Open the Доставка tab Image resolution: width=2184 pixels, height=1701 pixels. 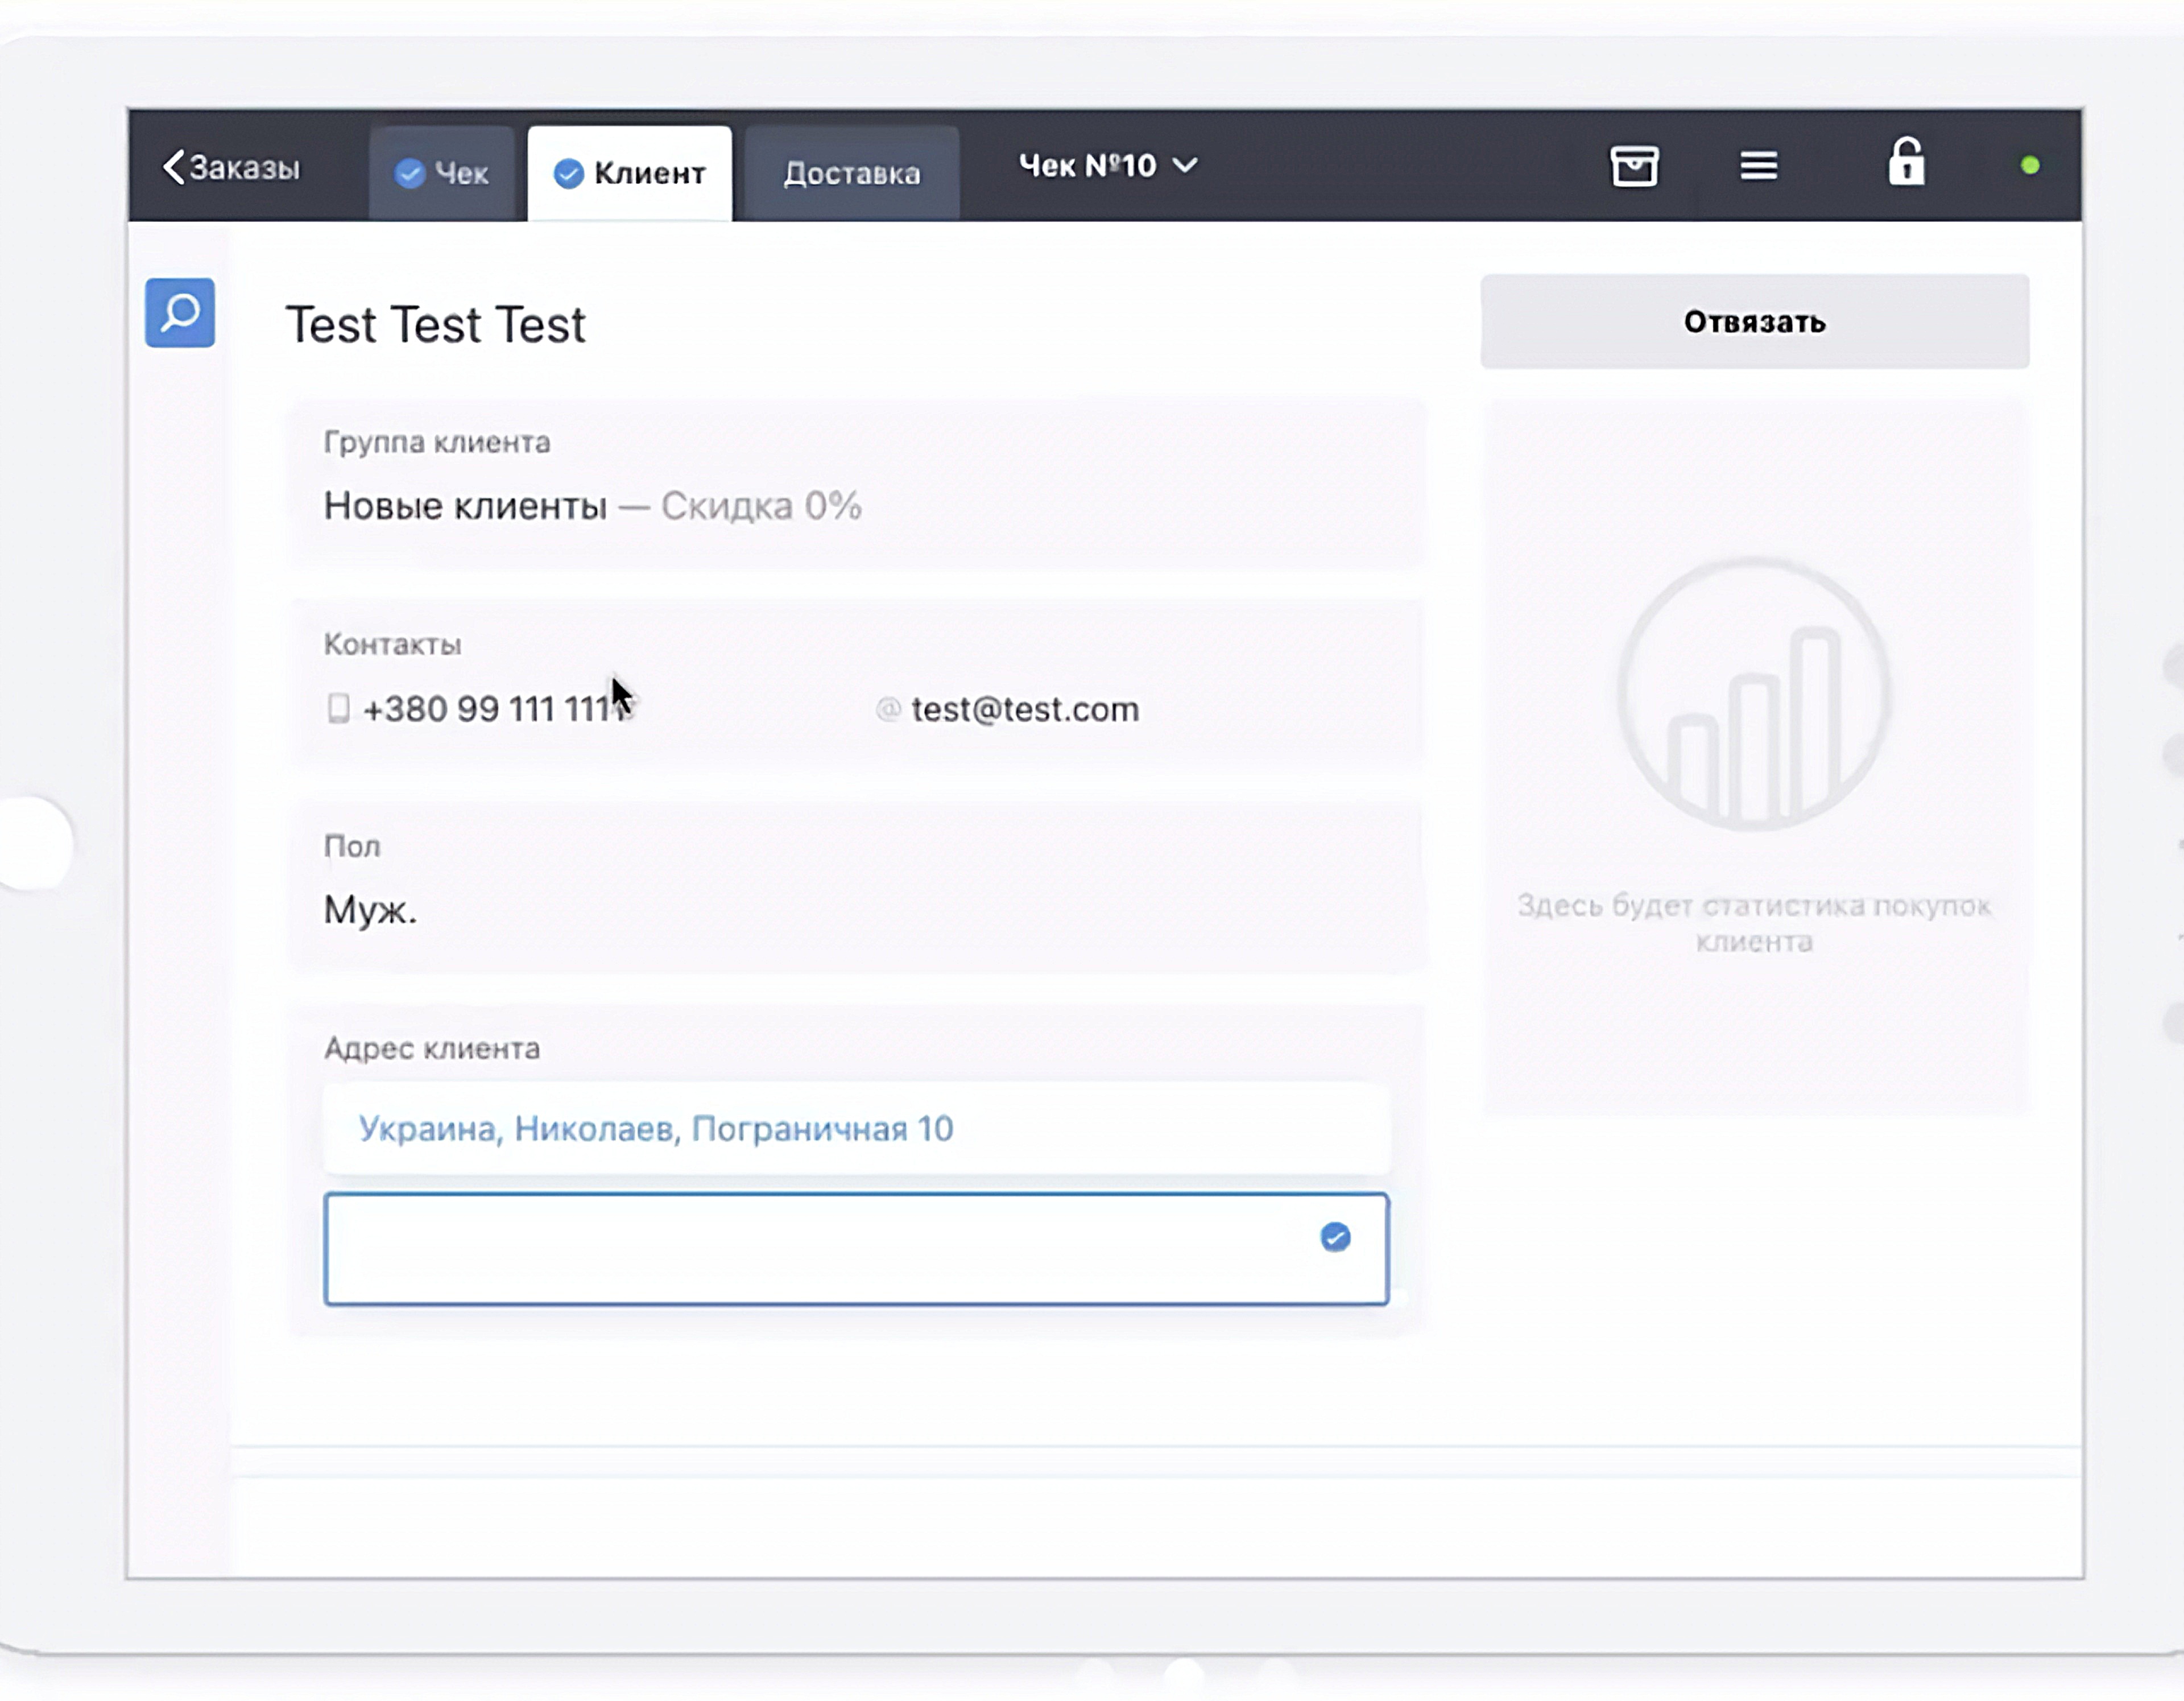click(852, 173)
